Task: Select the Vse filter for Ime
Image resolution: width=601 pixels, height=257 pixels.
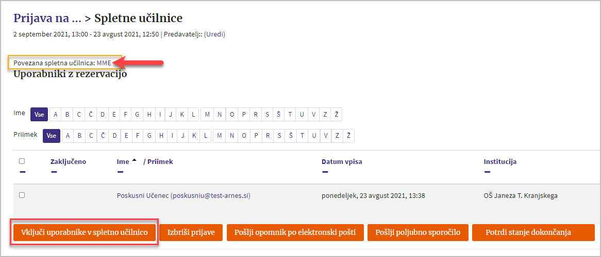Action: point(39,114)
